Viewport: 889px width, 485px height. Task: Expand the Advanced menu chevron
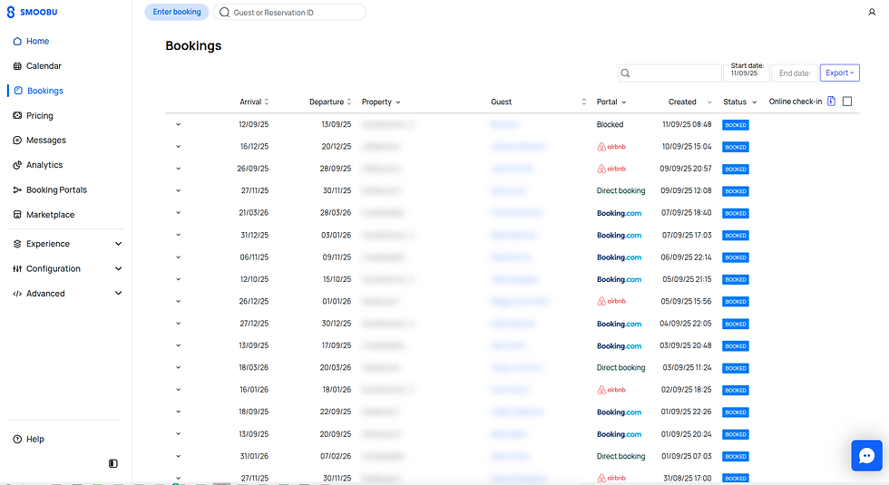[x=119, y=294]
